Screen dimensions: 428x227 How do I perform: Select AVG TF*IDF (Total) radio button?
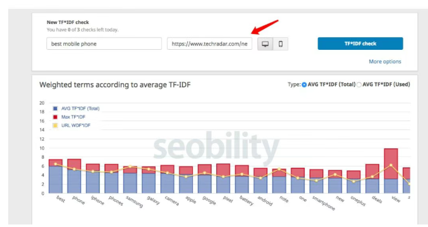(x=304, y=84)
